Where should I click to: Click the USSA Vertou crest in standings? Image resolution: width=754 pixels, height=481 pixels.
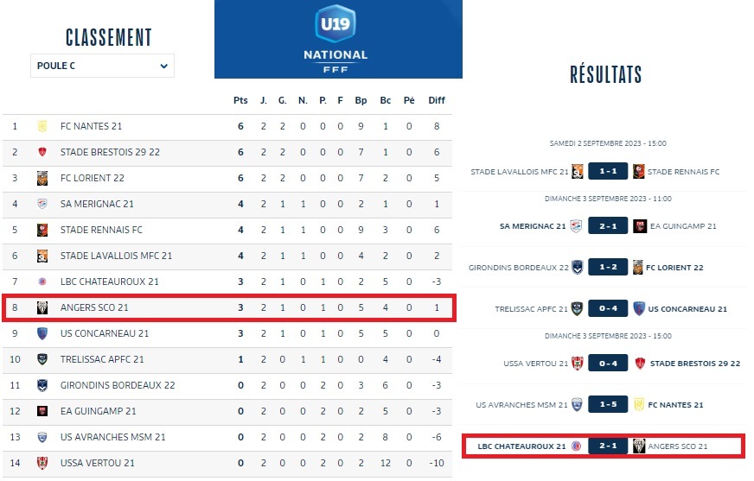[42, 463]
